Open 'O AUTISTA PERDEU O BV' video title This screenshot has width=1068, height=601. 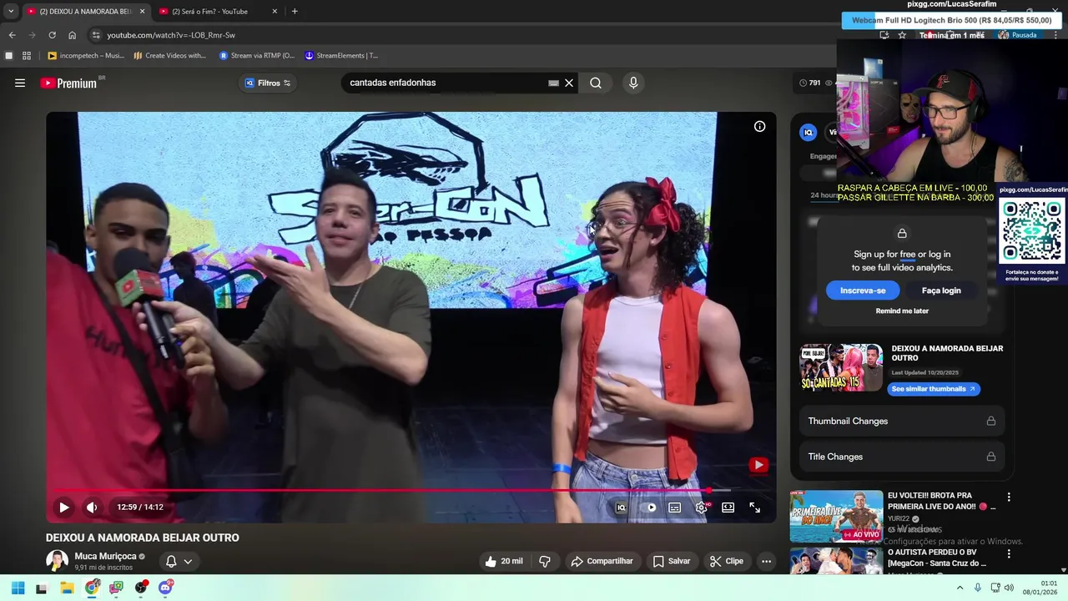938,558
